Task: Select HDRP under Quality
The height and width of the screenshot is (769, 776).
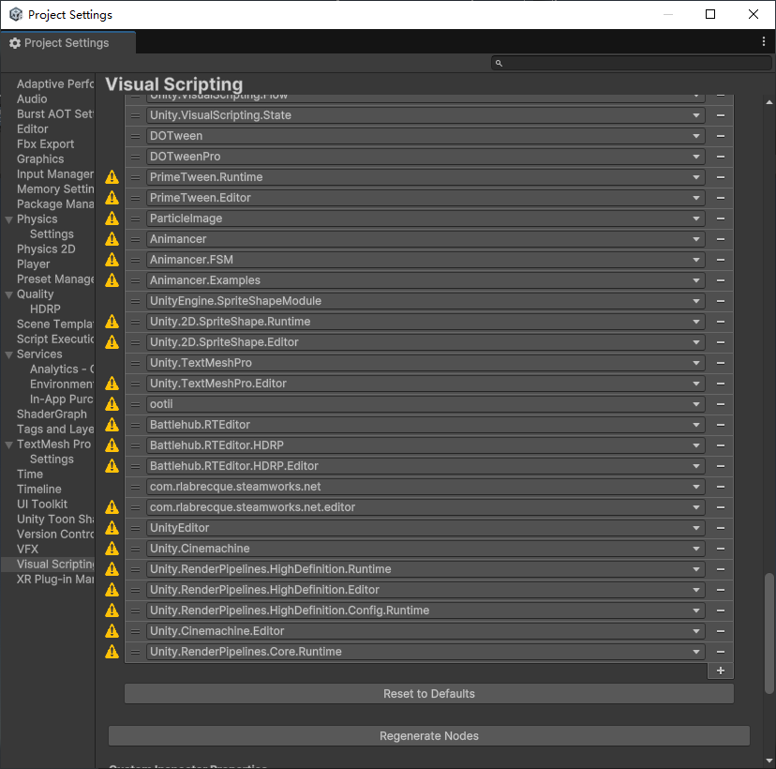Action: (45, 309)
